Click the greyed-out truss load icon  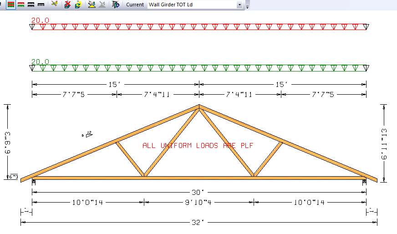point(102,4)
